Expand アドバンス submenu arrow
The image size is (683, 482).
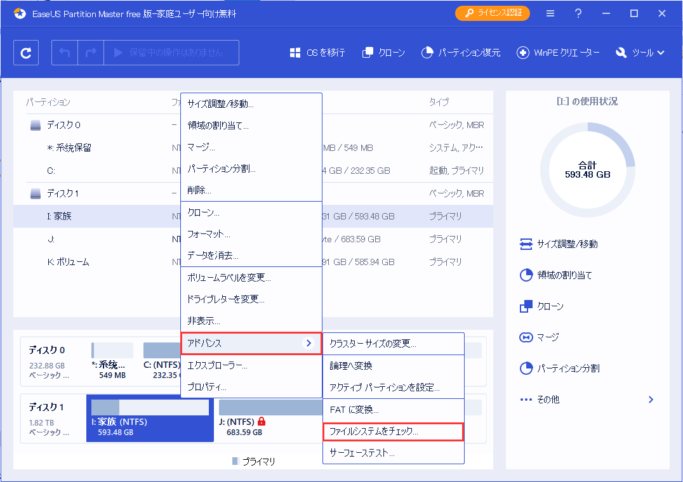(308, 343)
